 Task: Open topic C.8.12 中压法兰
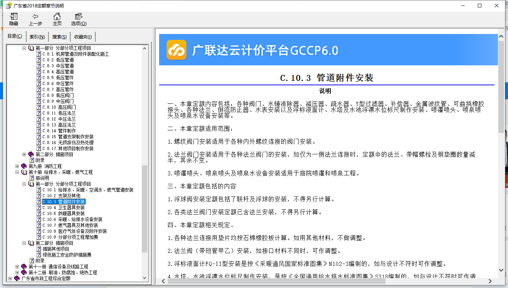pyautogui.click(x=59, y=119)
